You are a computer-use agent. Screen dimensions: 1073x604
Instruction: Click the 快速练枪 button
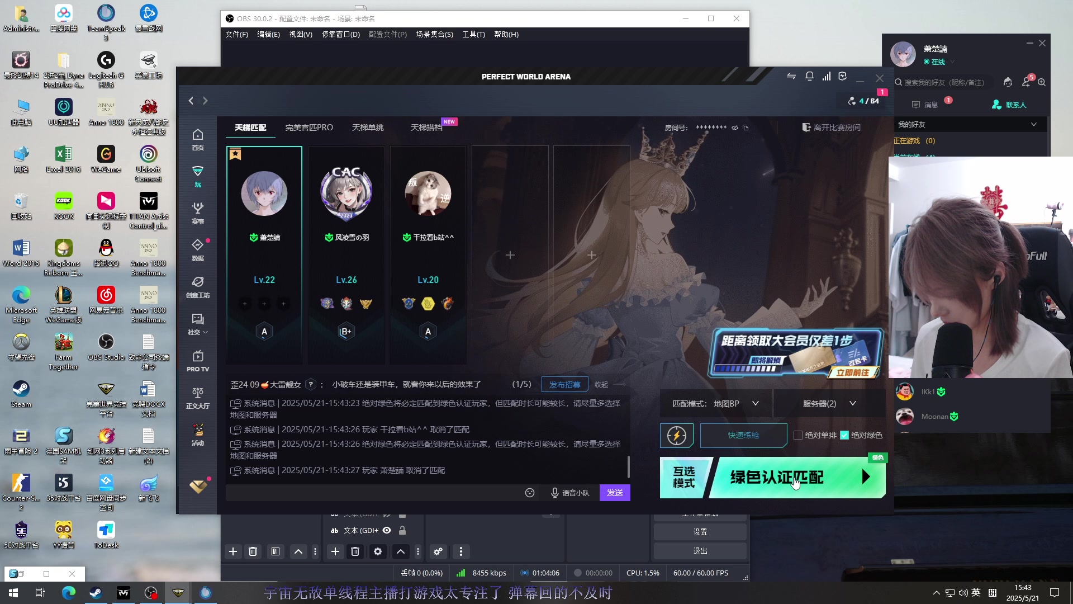743,435
